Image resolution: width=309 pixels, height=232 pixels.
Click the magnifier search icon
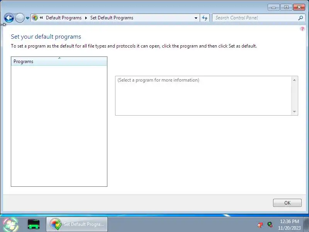click(301, 18)
